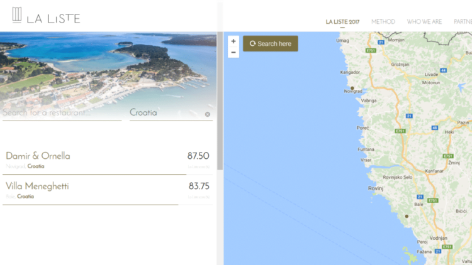Click the 87.50 score value
472x265 pixels.
pyautogui.click(x=198, y=156)
